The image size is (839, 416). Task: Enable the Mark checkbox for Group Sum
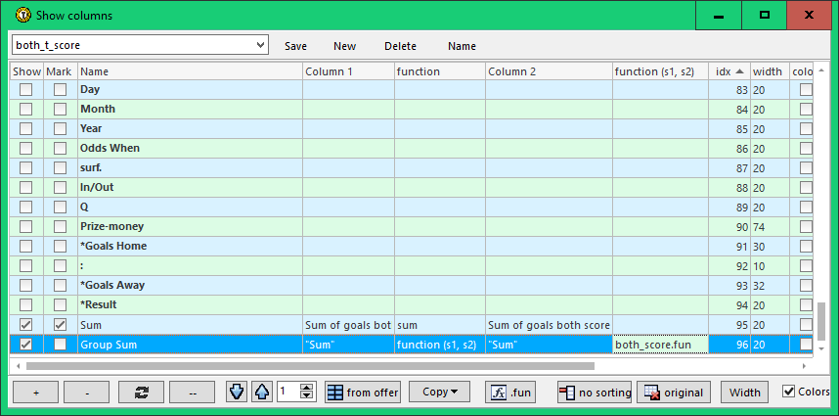tap(61, 344)
